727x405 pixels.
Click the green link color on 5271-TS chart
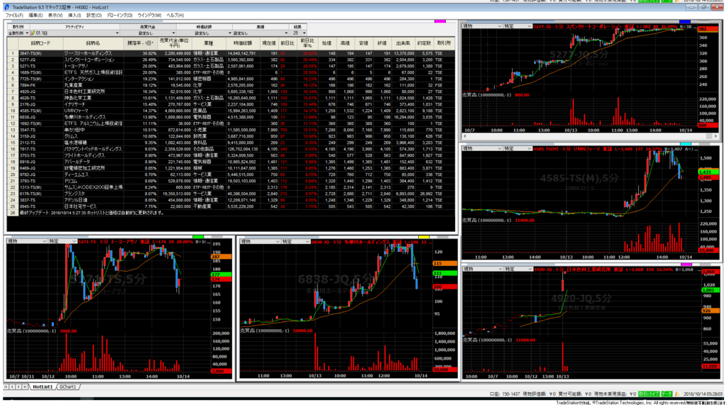click(x=198, y=237)
